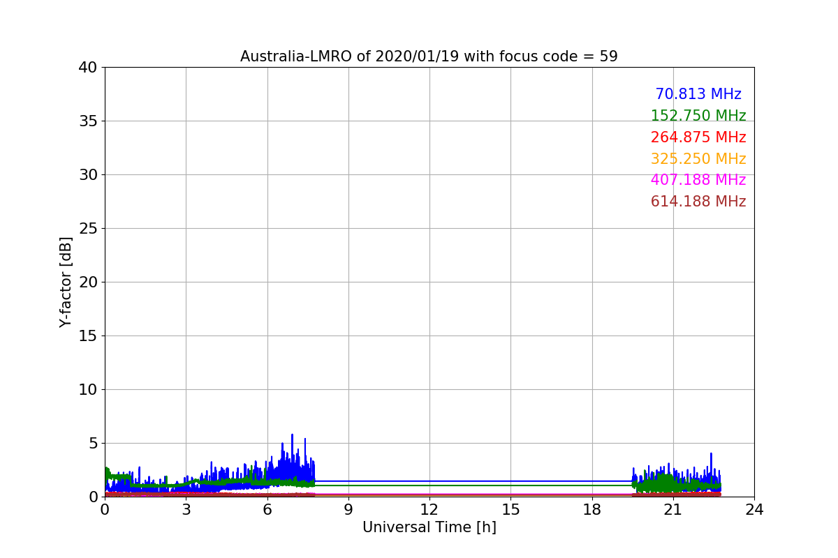Click the y-axis tick label 10
Screen dimensions: 838x558
(87, 390)
